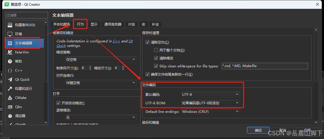Follow the Qt Quick settings link
This screenshot has width=324, height=139.
click(x=94, y=43)
